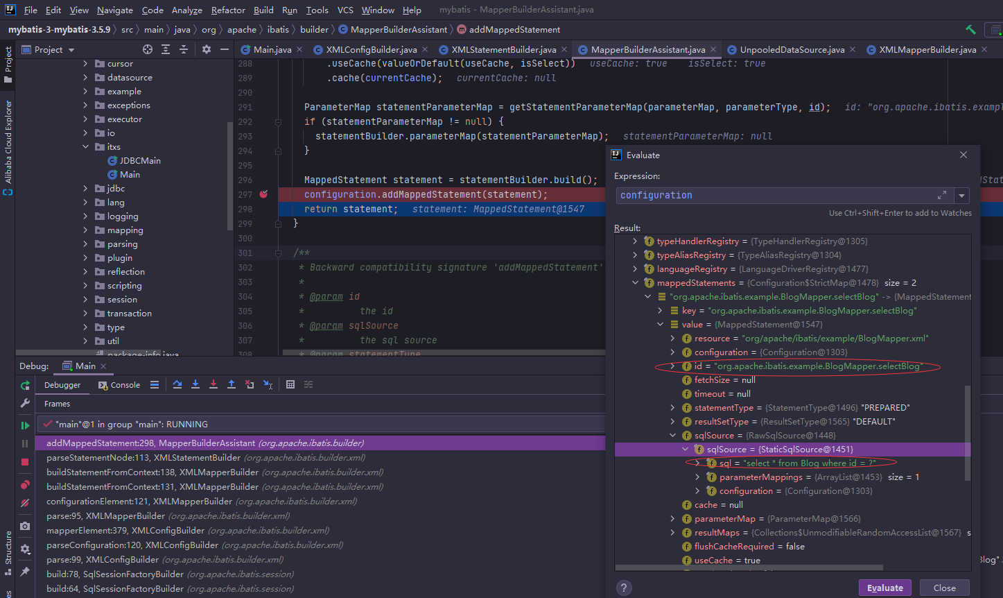The image size is (1003, 598).
Task: Stop the debug session
Action: (x=25, y=462)
